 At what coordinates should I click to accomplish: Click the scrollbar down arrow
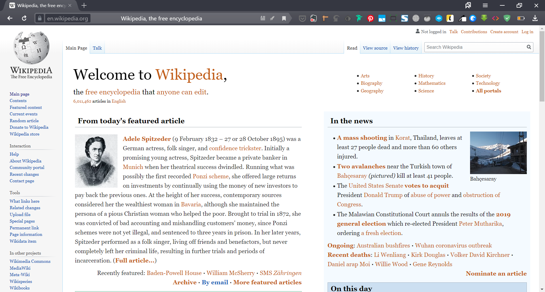[x=542, y=289]
